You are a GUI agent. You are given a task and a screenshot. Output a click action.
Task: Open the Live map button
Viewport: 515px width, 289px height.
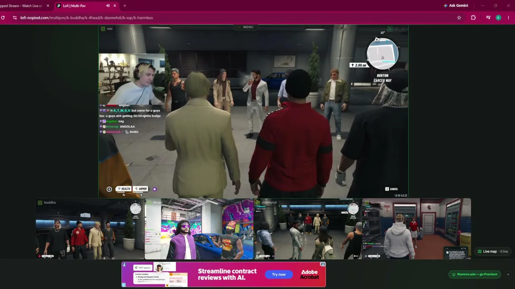click(492, 252)
